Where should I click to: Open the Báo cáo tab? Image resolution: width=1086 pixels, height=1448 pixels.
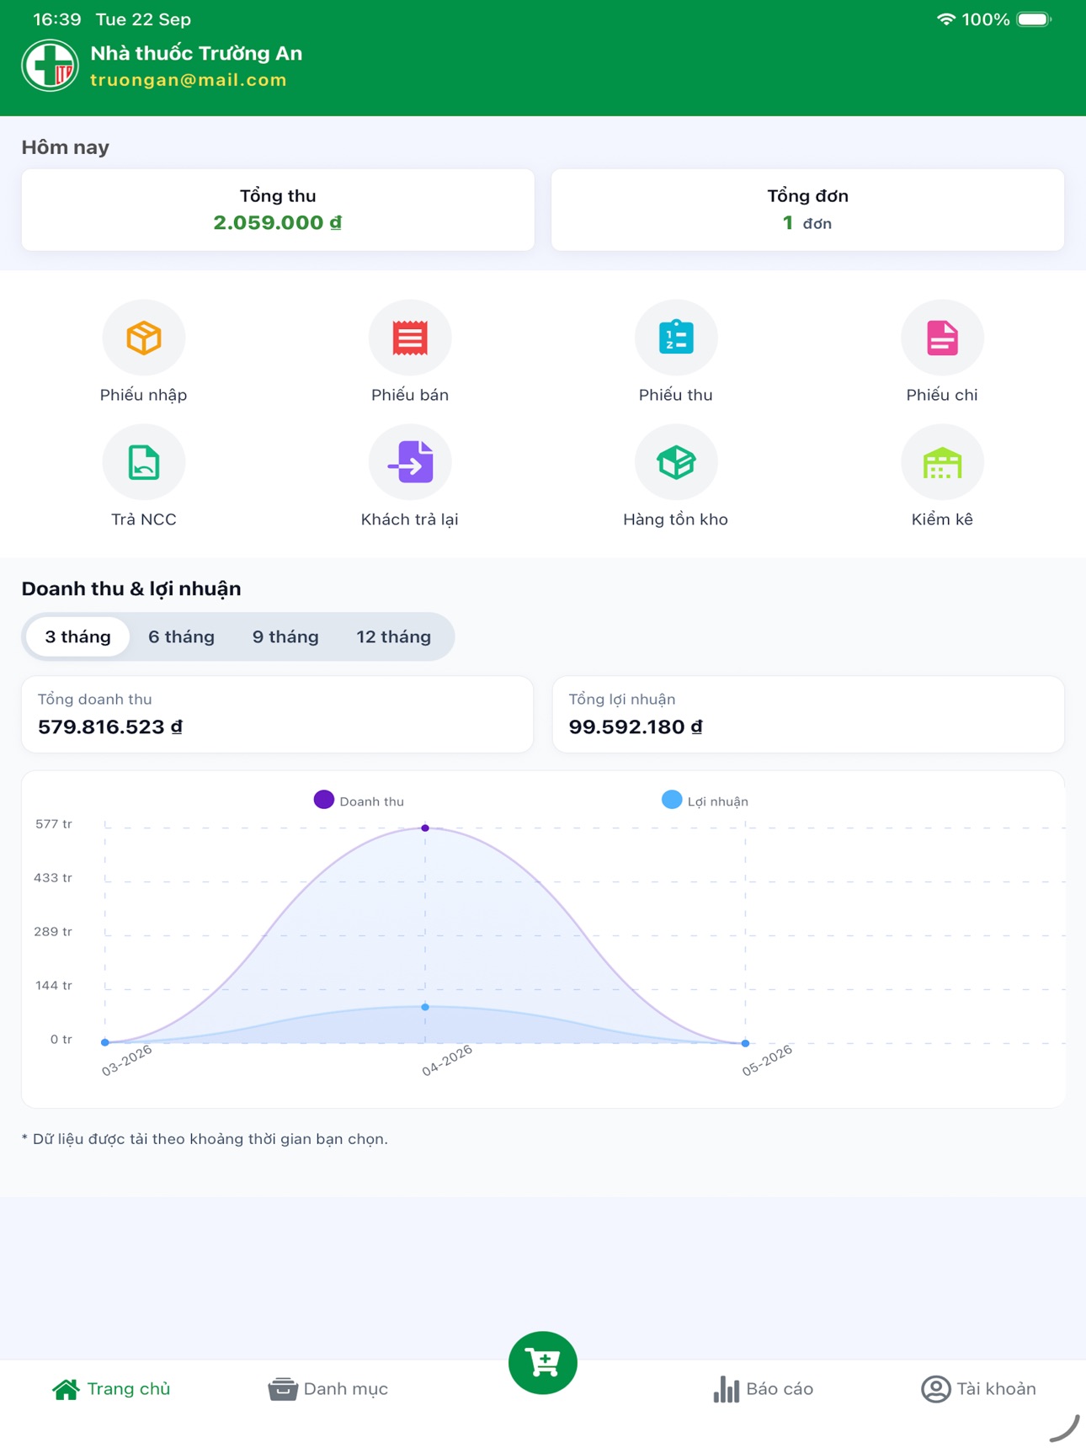[x=763, y=1389]
